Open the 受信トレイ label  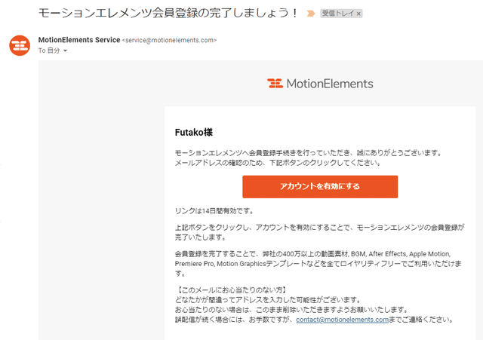tap(337, 14)
